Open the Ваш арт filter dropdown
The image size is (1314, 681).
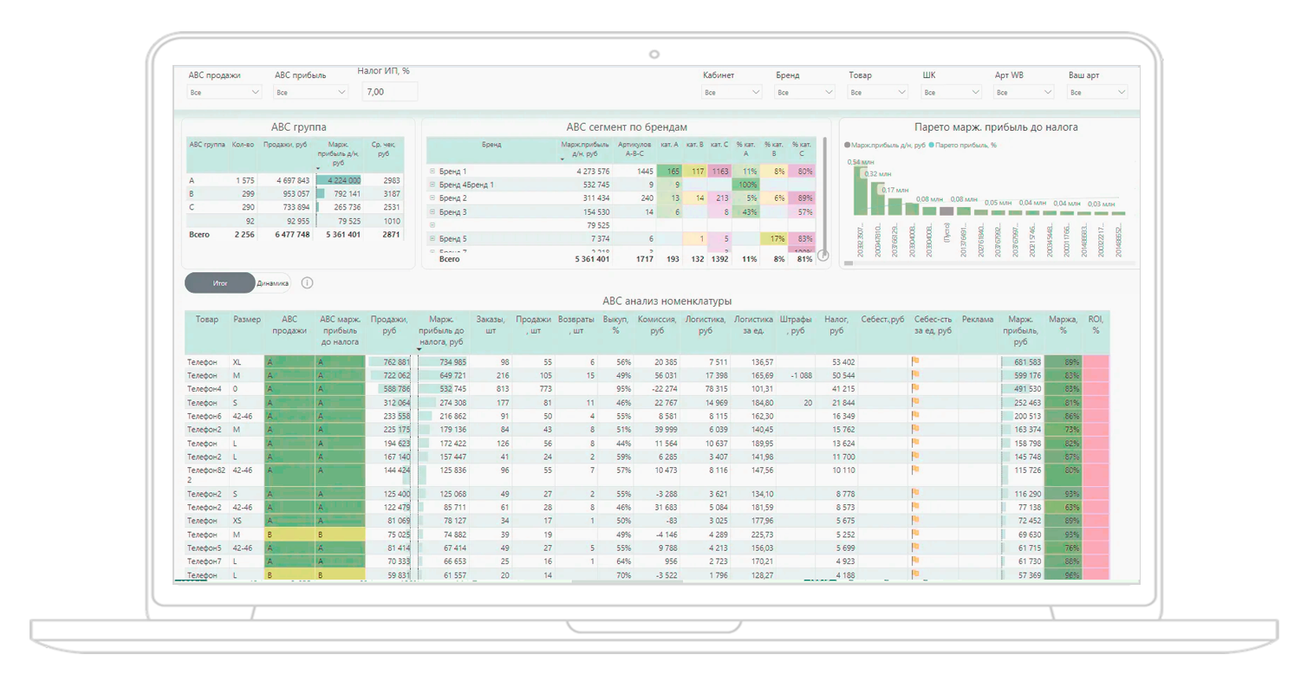coord(1097,92)
